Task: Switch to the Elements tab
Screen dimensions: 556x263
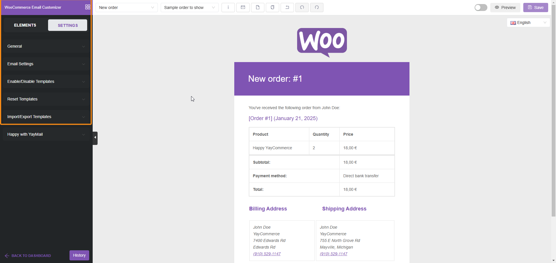Action: coord(25,25)
